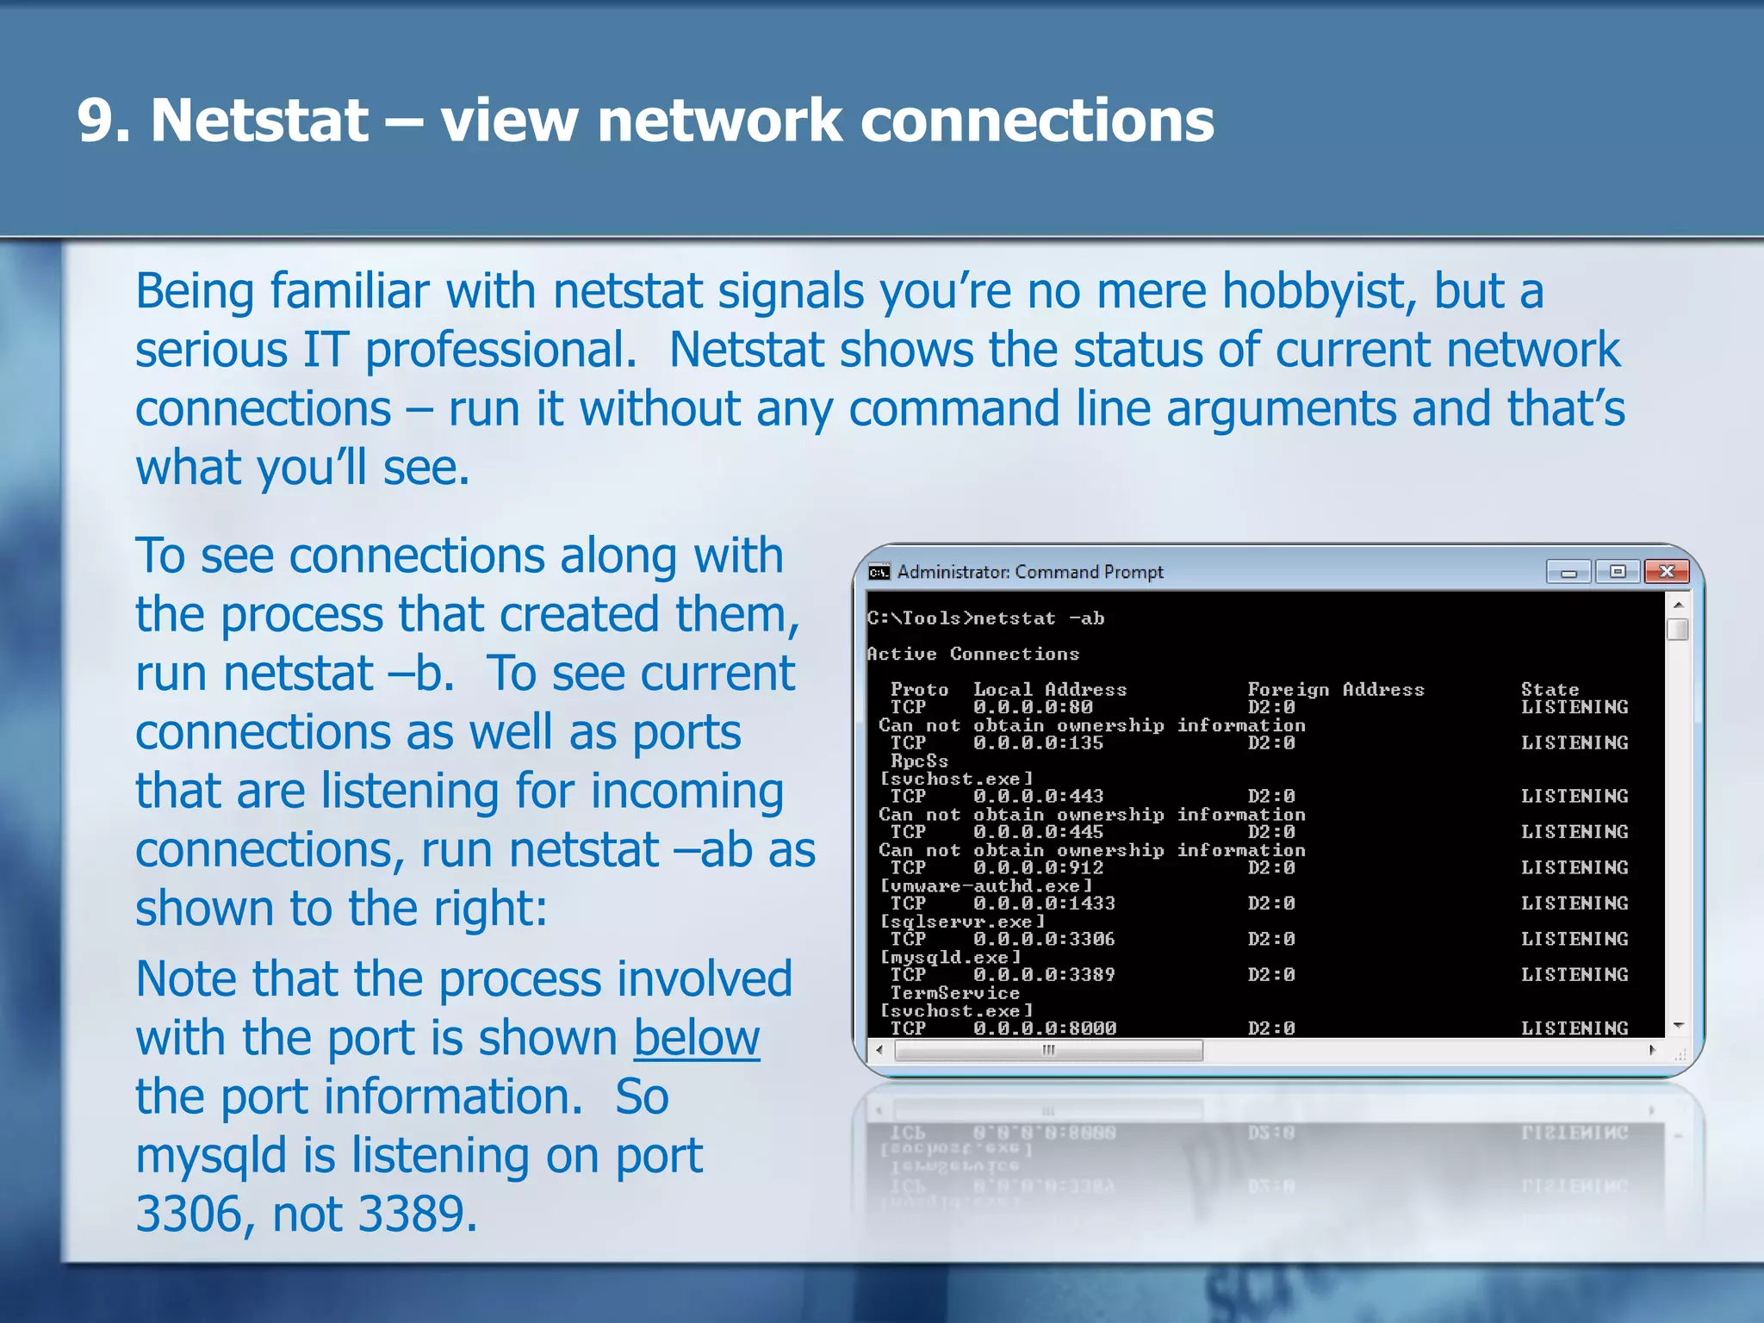This screenshot has height=1323, width=1764.
Task: Click LISTENING state for port 3306
Action: point(1575,939)
